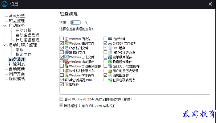Click the IE 临时文件 icon

67,52
